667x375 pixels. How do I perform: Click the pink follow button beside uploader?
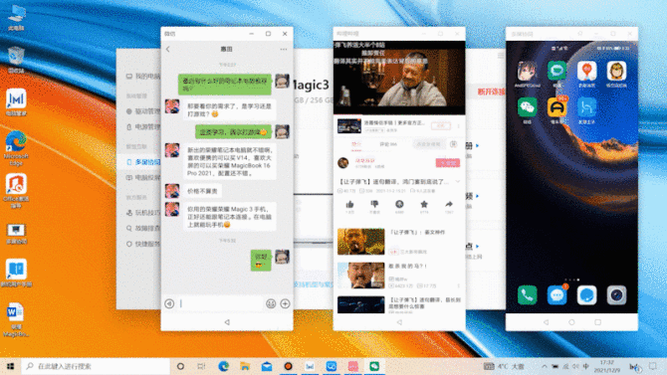click(x=448, y=162)
